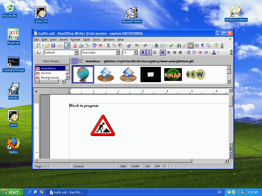Screen dimensions: 262x196
Task: Open the paragraph style dropdown showing Default
Action: tap(76, 53)
